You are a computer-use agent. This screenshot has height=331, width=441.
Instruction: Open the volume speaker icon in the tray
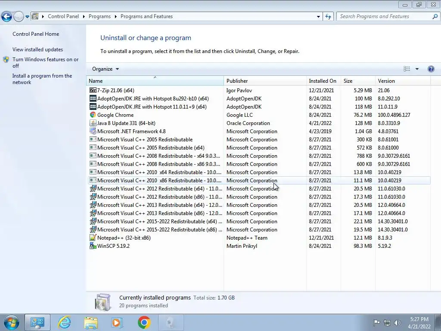pos(398,322)
